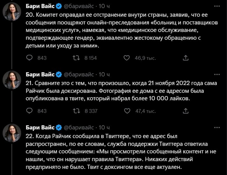Click the 10 ч timestamp on tweet 22
Image resolution: width=227 pixels, height=175 pixels.
[104, 127]
